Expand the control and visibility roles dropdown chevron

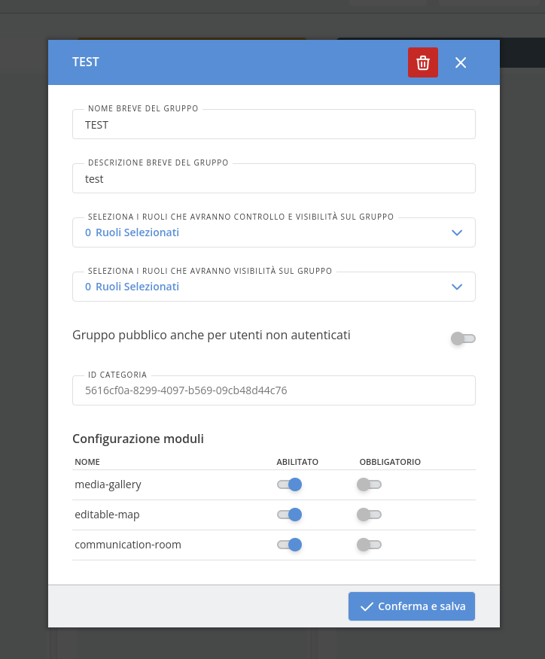(x=456, y=232)
